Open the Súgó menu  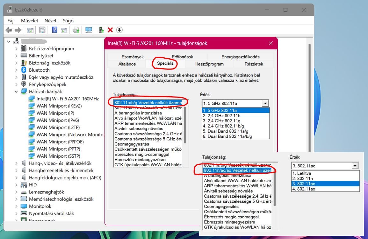tap(68, 21)
